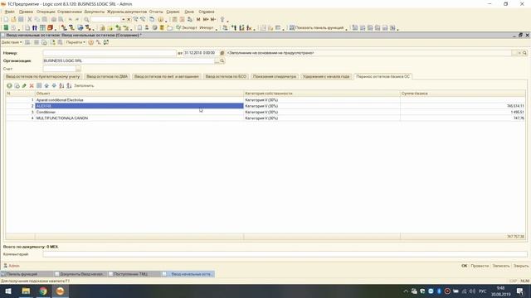Click the green book icon in second toolbar
The height and width of the screenshot is (298, 531).
coord(6,27)
